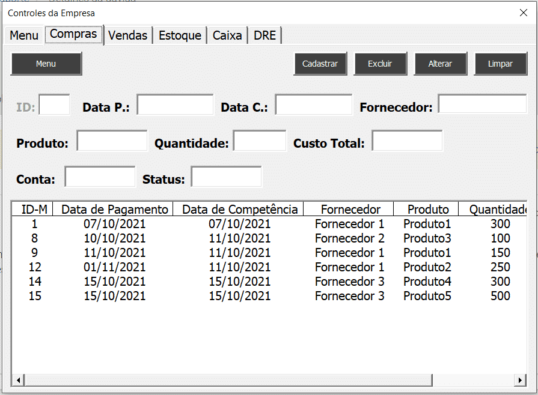538x395 pixels.
Task: Select the row with ID-M 14
Action: click(269, 282)
